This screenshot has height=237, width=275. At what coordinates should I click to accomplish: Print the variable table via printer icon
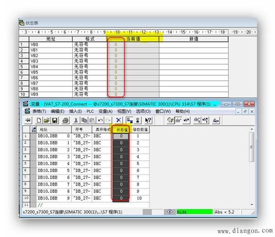(66, 120)
